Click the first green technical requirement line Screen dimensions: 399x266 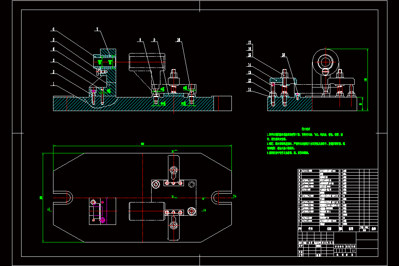pos(305,137)
